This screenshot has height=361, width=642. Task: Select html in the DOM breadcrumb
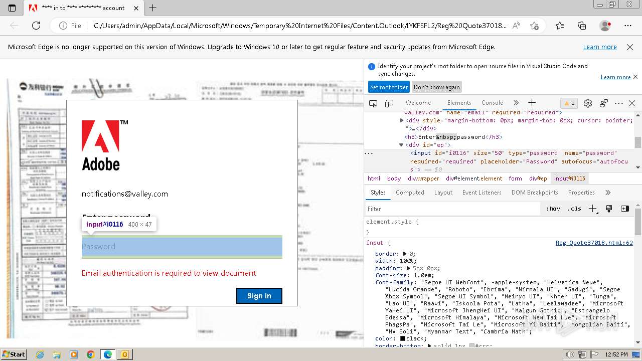pyautogui.click(x=374, y=178)
